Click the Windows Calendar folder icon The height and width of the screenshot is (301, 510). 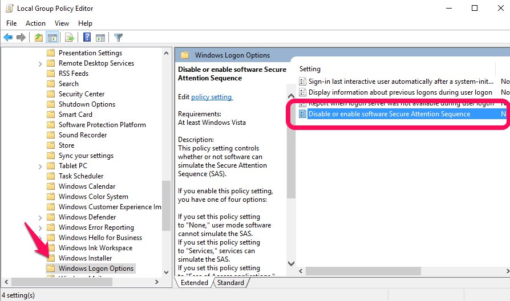point(51,186)
